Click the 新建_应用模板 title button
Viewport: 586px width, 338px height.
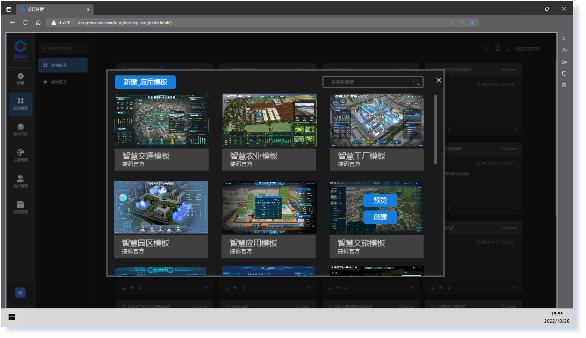(x=145, y=82)
